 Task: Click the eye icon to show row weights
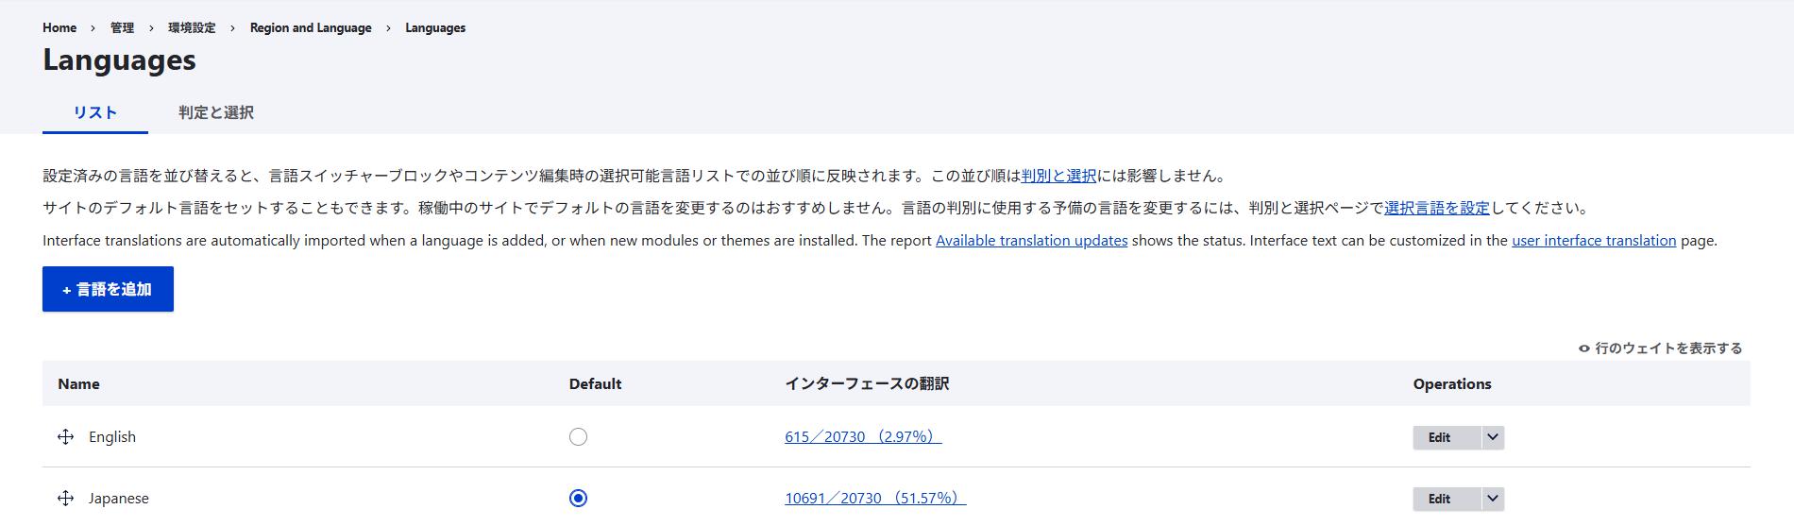[x=1584, y=348]
